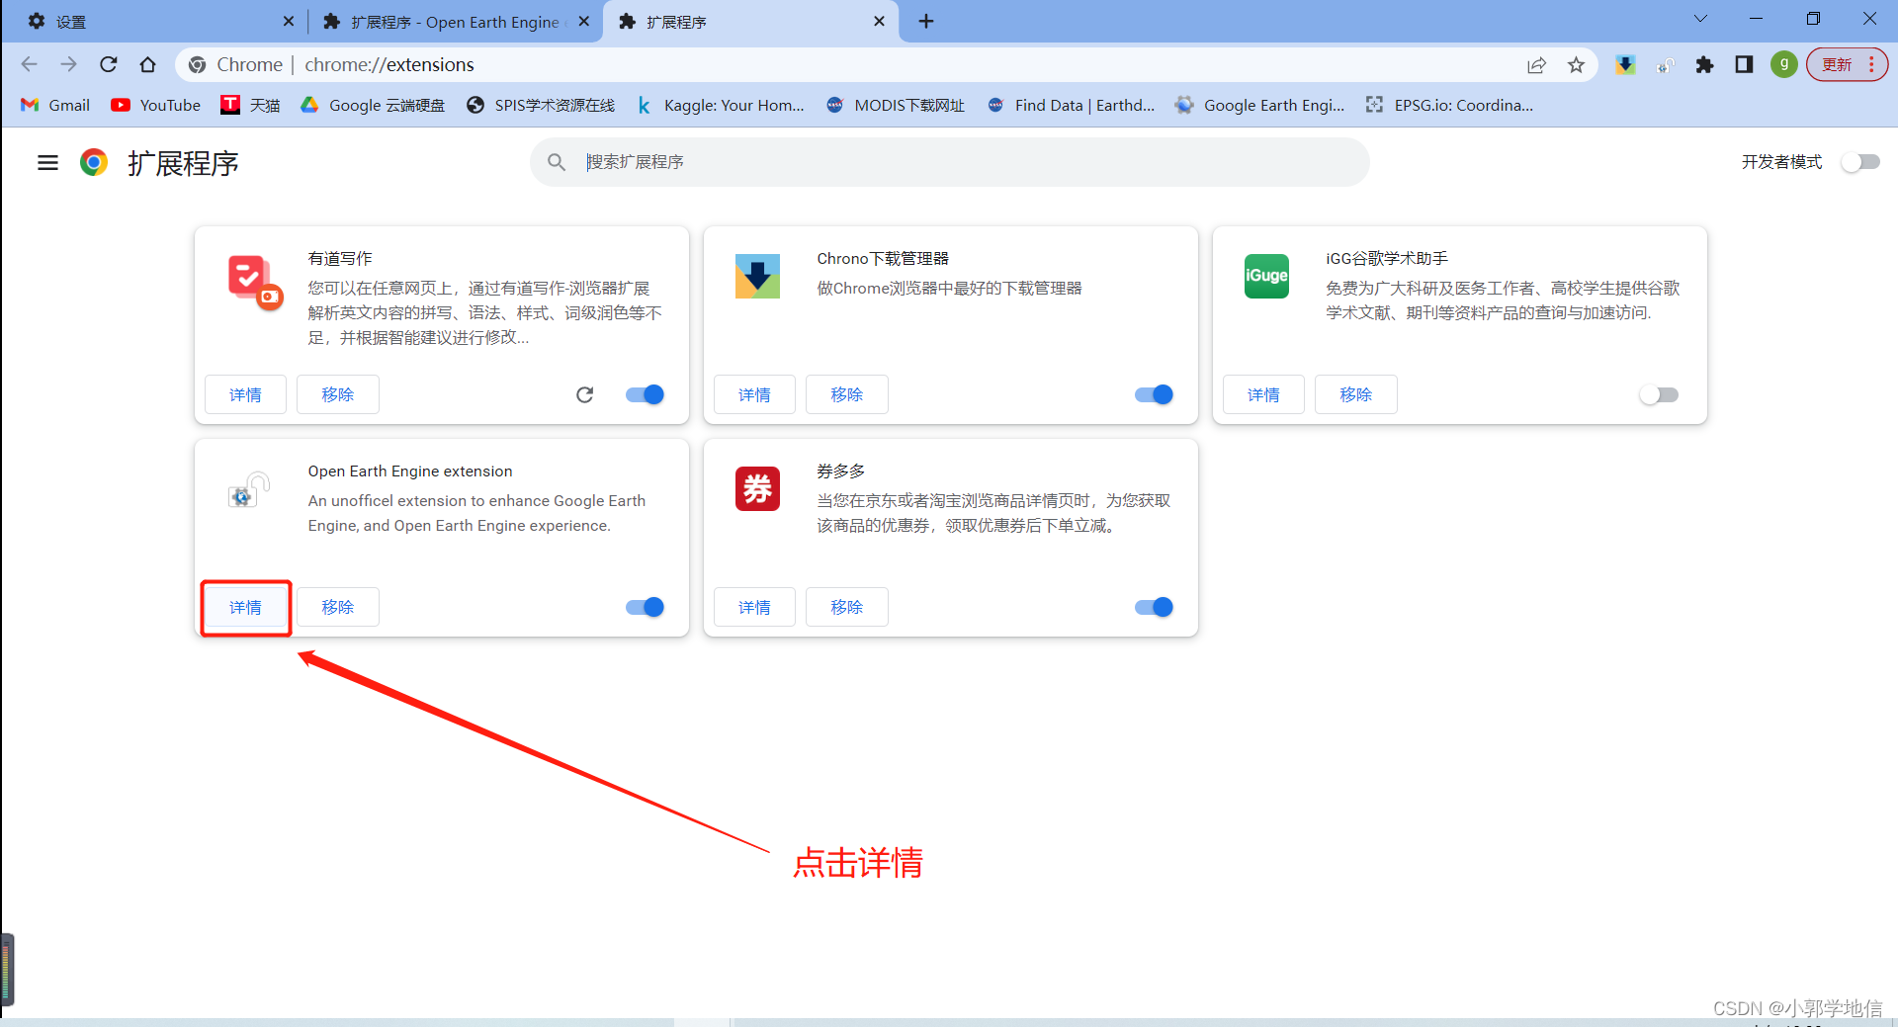Open the Chrome three-dot menu
This screenshot has width=1898, height=1027.
click(x=1873, y=64)
